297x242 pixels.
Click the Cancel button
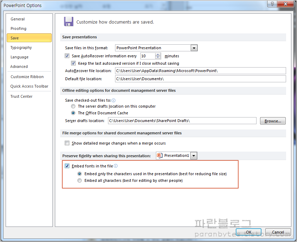(x=278, y=232)
